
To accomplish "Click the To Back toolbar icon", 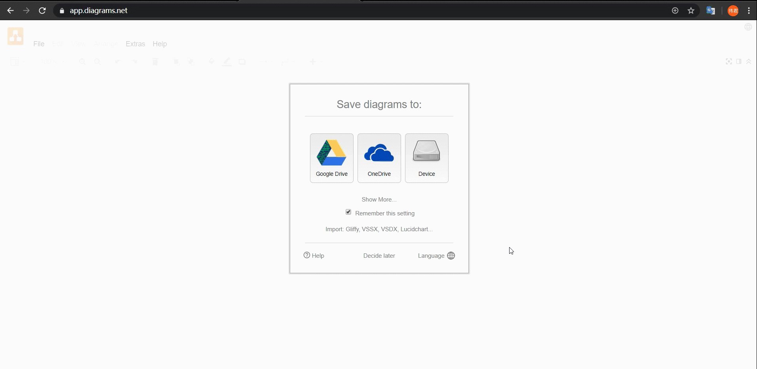I will pos(191,62).
